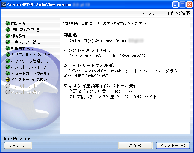Click the green check icon beside シリアル番号／認証キー
This screenshot has height=153, width=194.
point(8,54)
